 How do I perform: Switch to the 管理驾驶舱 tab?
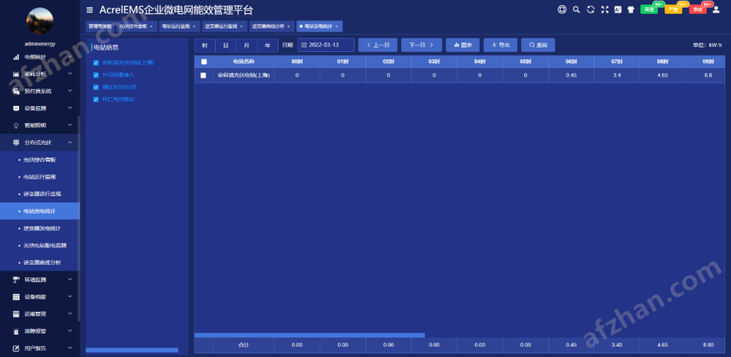click(99, 26)
